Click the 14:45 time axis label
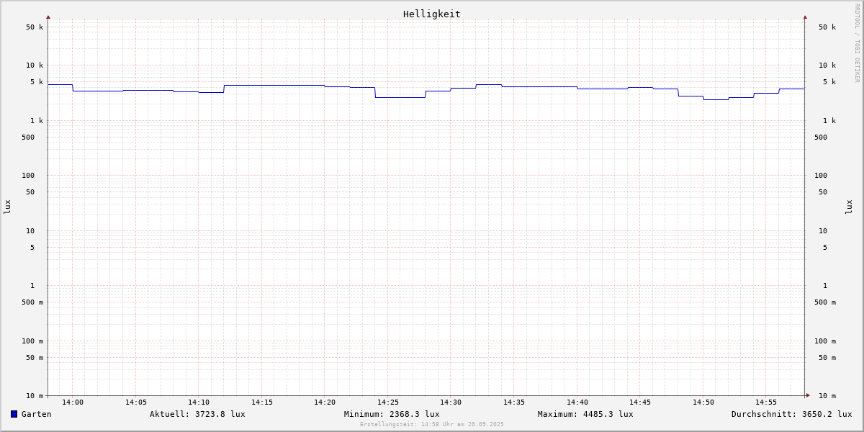864x432 pixels. pos(640,402)
